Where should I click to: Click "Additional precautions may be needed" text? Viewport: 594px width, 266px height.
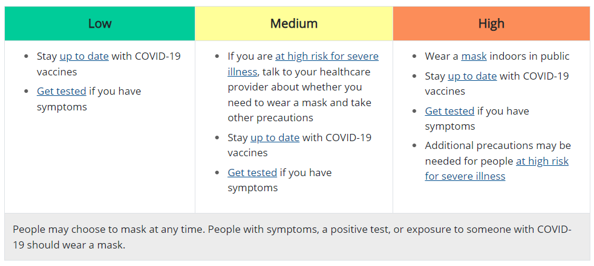click(497, 146)
